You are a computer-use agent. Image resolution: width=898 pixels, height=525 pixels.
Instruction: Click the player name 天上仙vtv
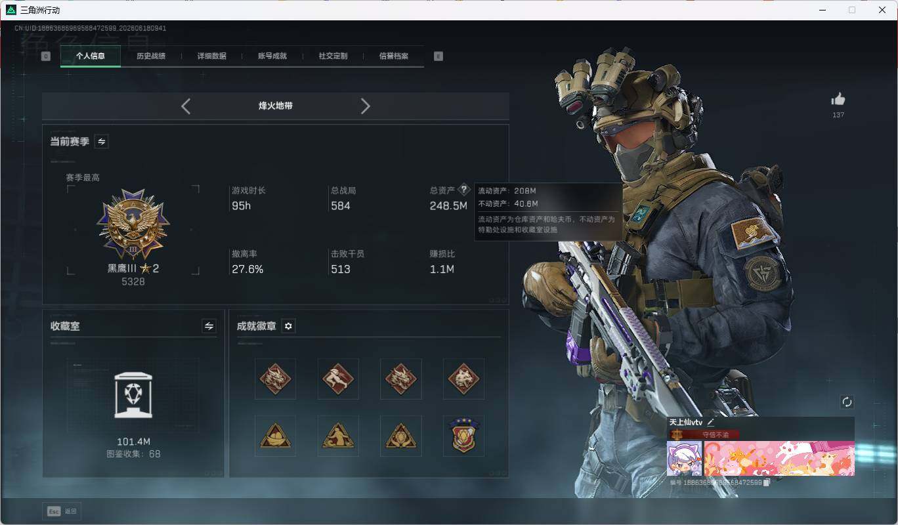coord(686,423)
